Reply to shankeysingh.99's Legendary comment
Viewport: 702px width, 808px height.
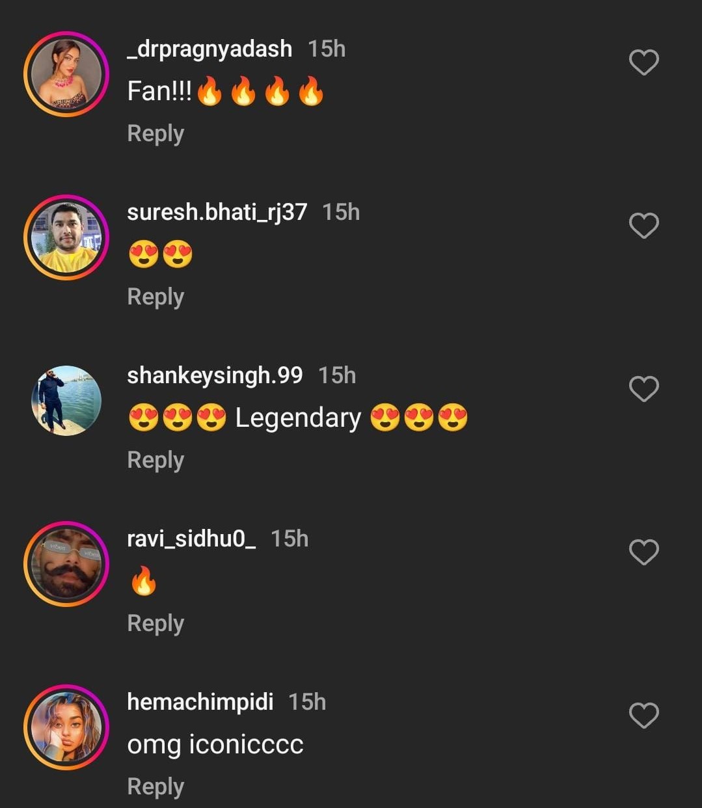pos(155,460)
